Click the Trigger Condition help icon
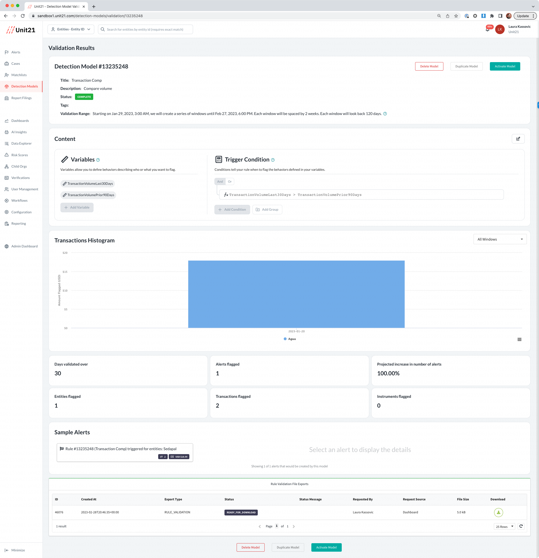This screenshot has height=558, width=539. [x=273, y=160]
